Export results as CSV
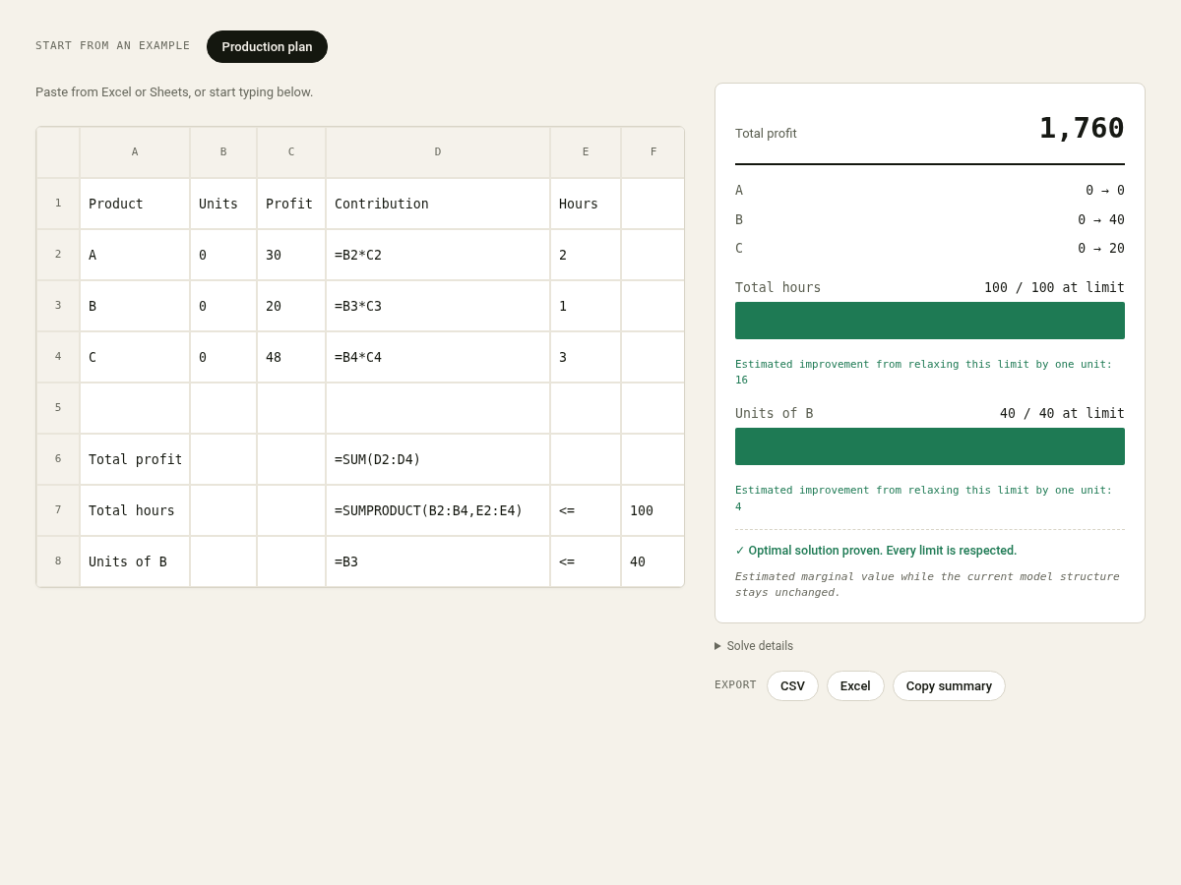Screen dimensions: 1181x885 (x=792, y=685)
